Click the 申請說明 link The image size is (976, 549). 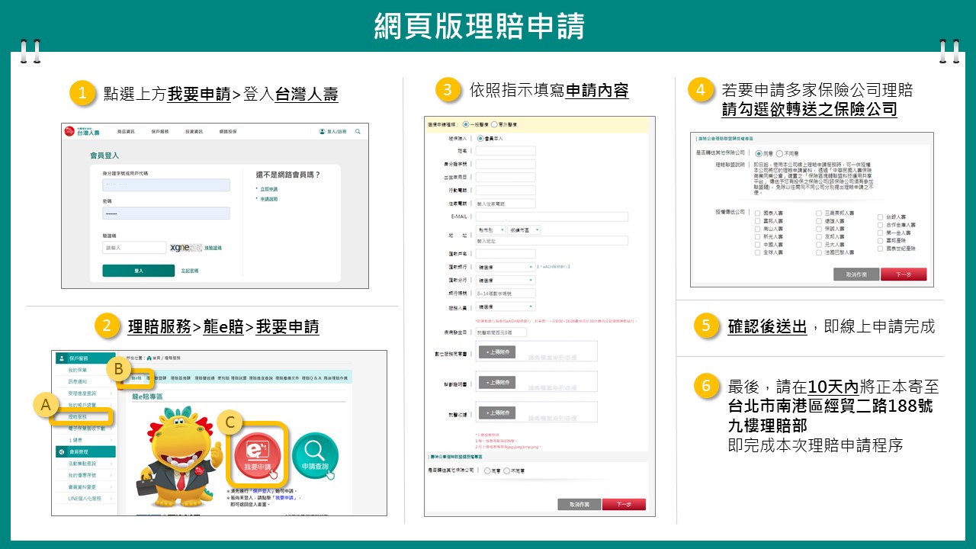pos(268,199)
